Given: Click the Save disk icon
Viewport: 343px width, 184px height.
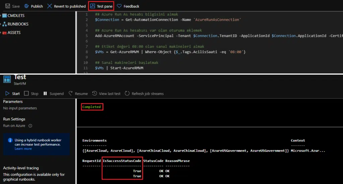Looking at the screenshot, I should click(8, 6).
